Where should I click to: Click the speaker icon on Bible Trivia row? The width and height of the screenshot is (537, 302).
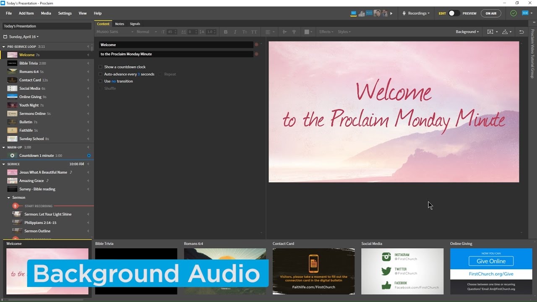point(88,63)
